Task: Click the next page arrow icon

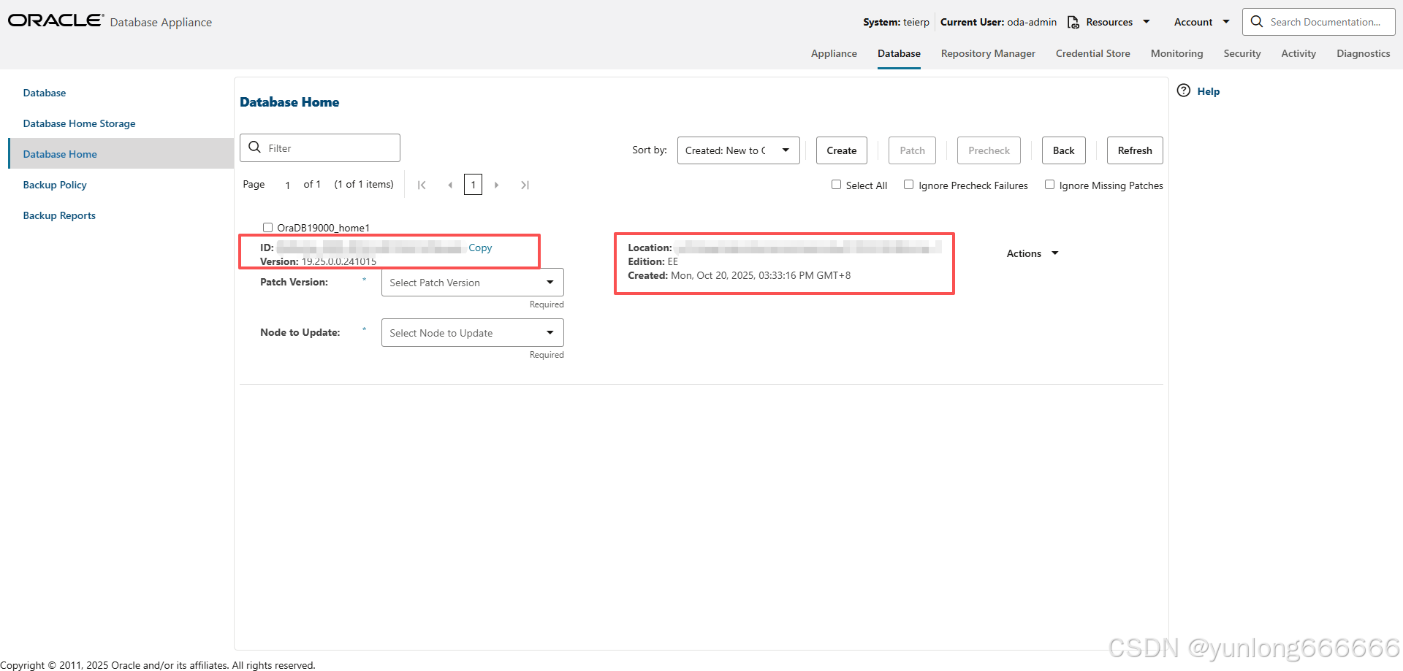Action: coord(497,185)
